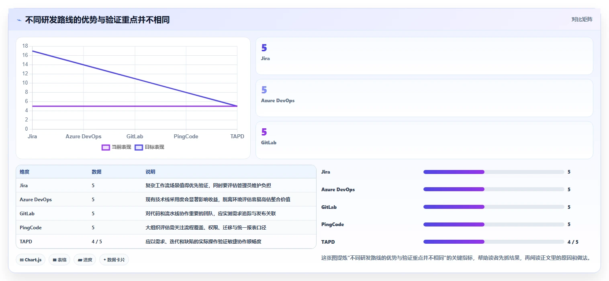Click the '4 / 5' value beside TAPD progress bar
Screen dimensions: 609x281
tap(573, 242)
